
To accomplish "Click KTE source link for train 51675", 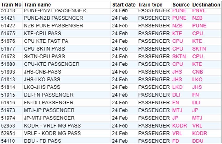I will click(177, 34).
